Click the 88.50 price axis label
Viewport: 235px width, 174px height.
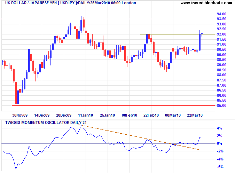(221, 70)
